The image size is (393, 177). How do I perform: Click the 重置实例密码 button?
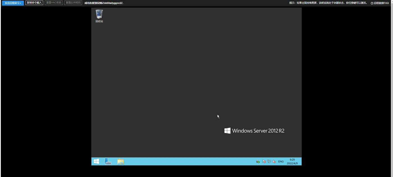click(x=73, y=3)
